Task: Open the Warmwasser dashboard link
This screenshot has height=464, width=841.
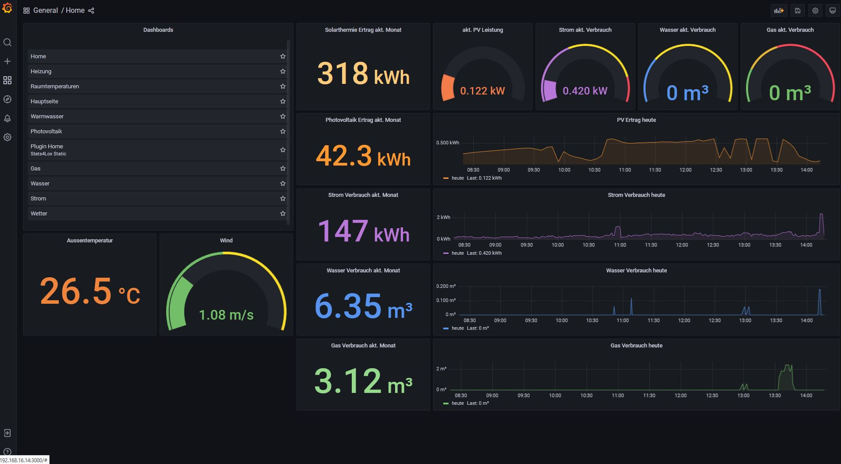Action: point(47,117)
